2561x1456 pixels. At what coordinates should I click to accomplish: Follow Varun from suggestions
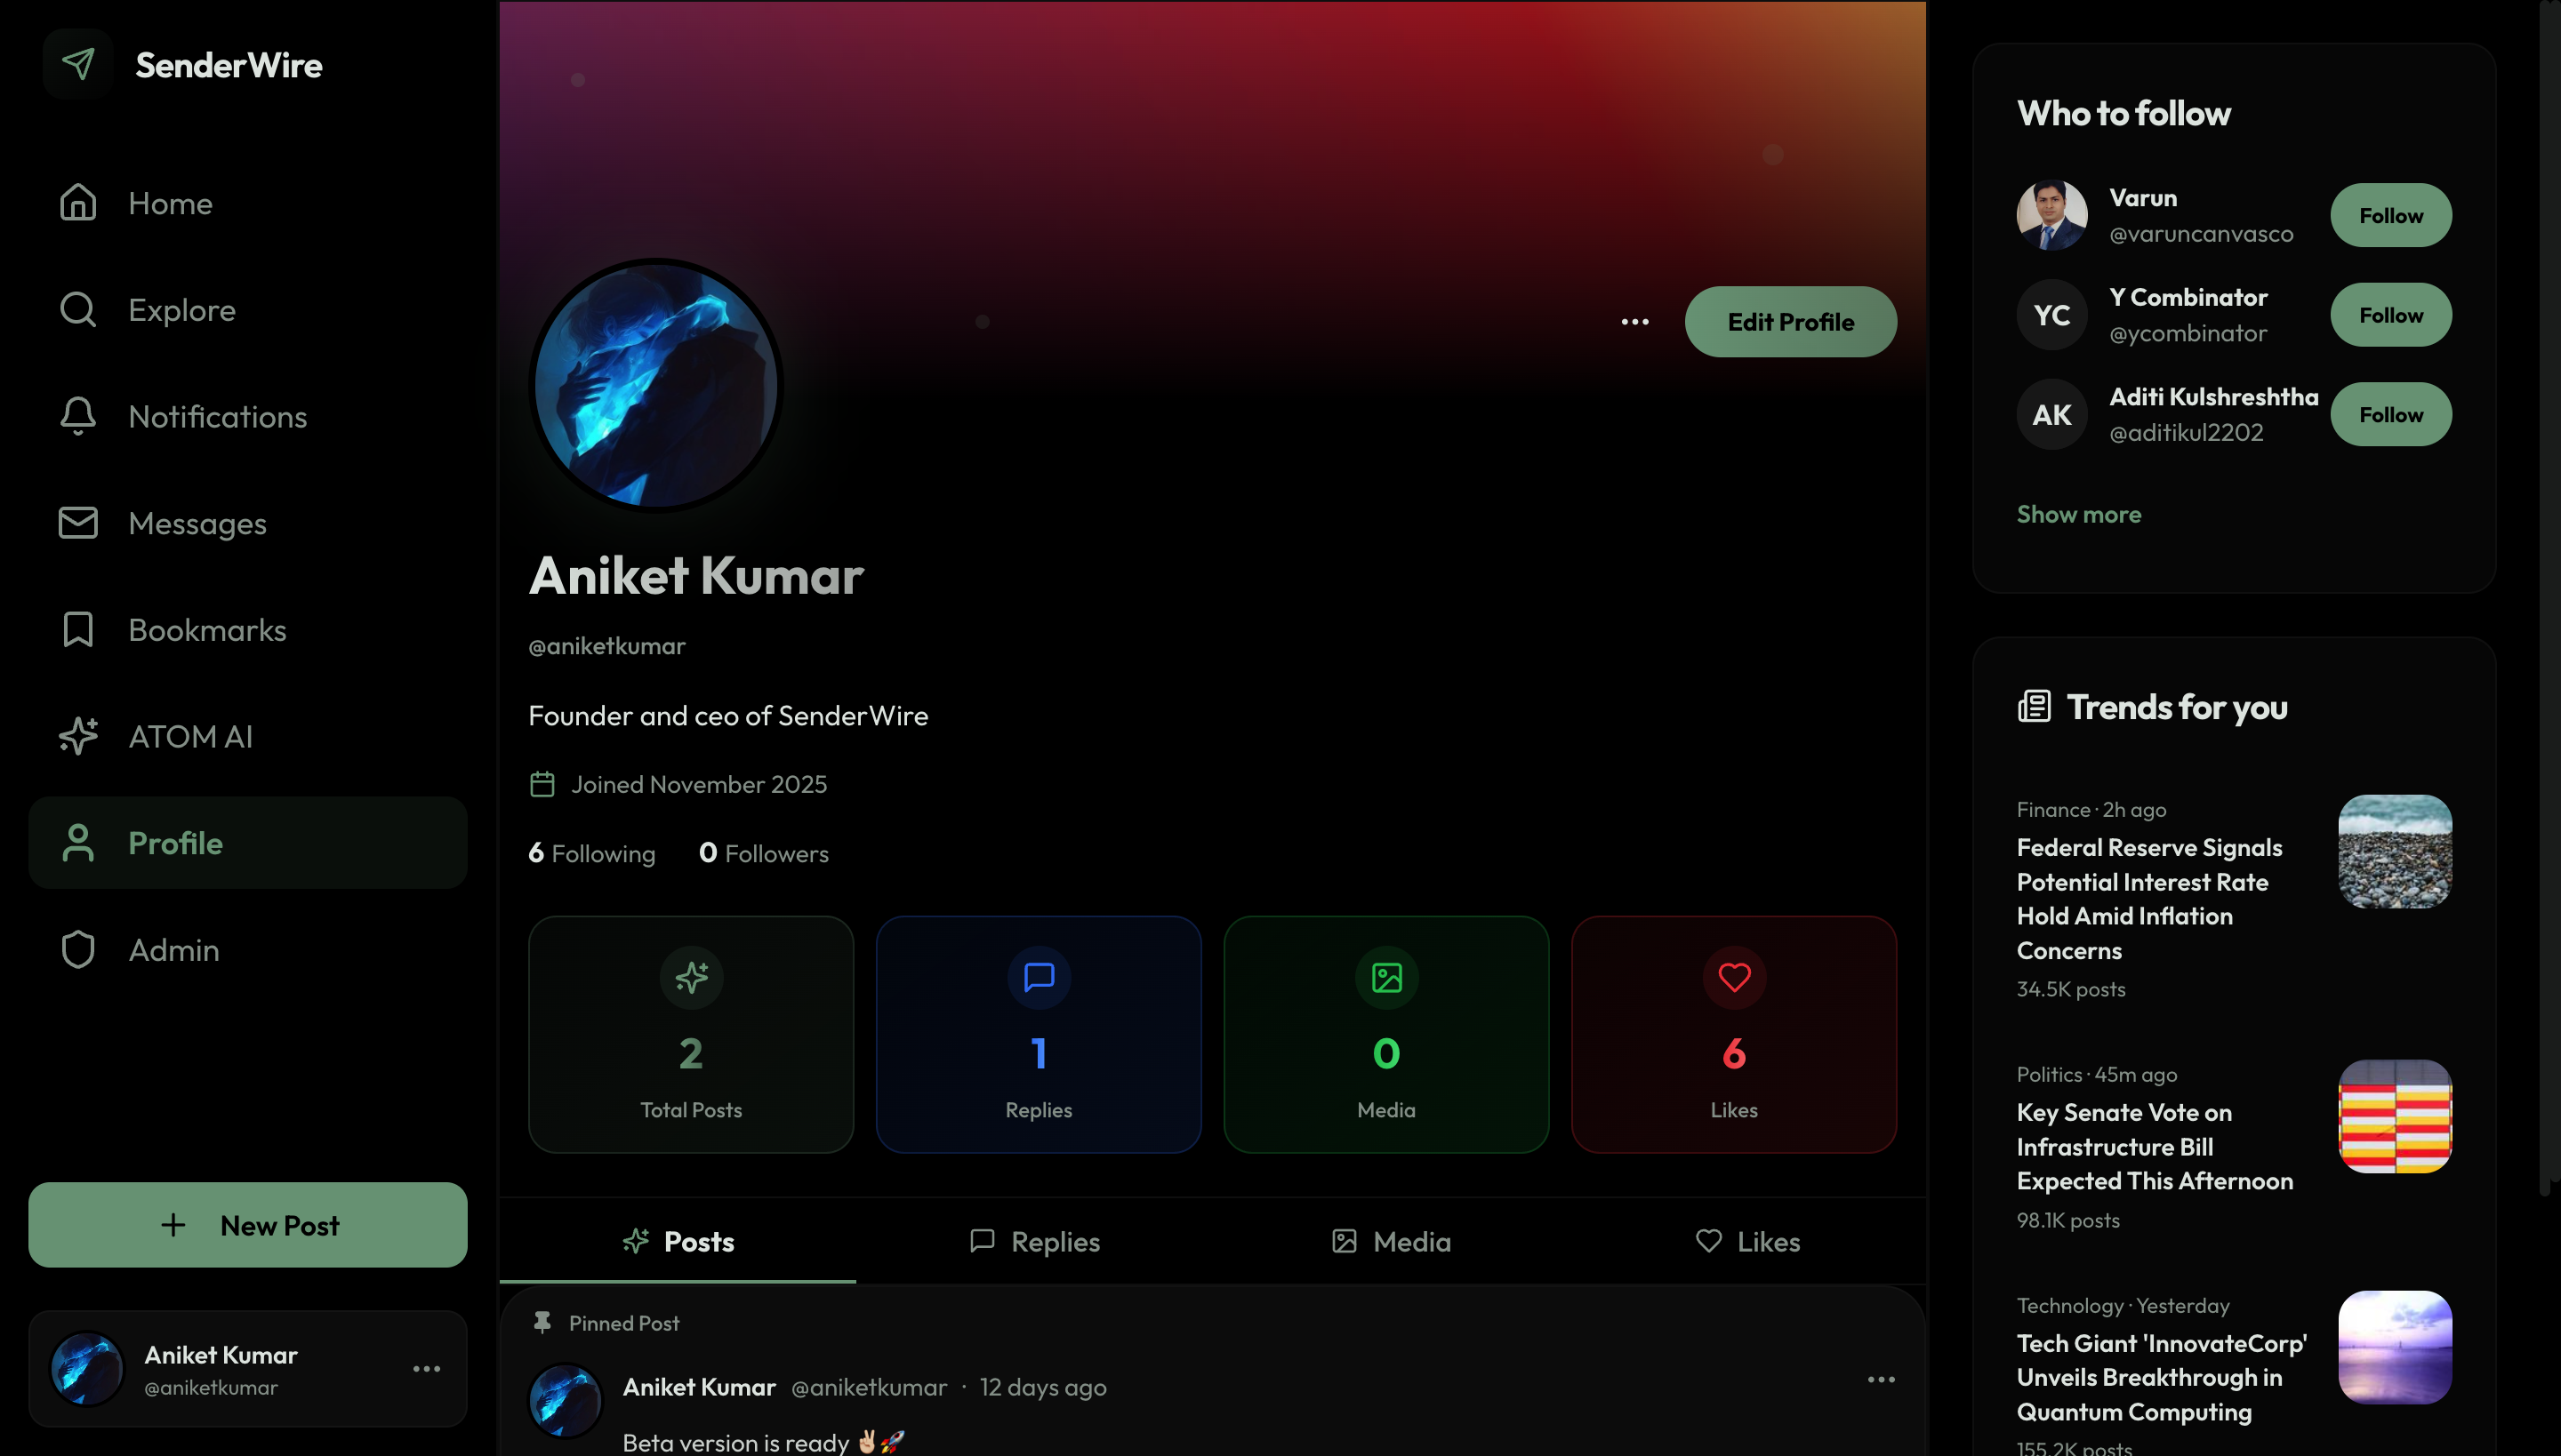(2391, 215)
